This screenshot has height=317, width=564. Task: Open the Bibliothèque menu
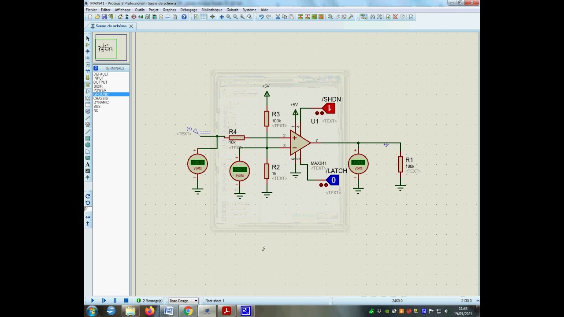[x=212, y=10]
